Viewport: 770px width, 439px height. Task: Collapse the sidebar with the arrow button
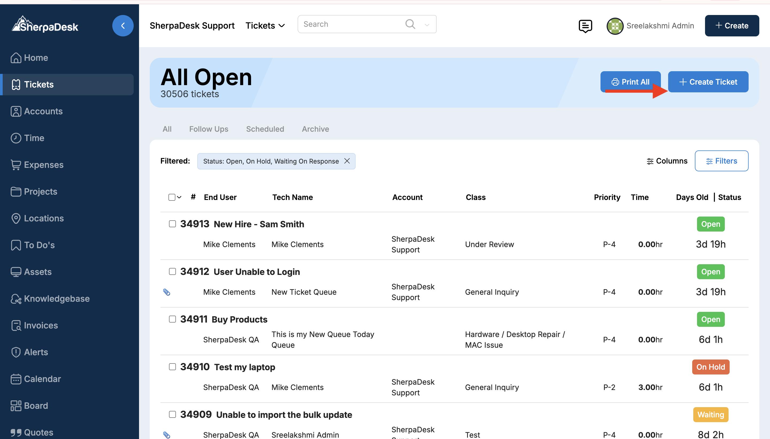point(122,26)
